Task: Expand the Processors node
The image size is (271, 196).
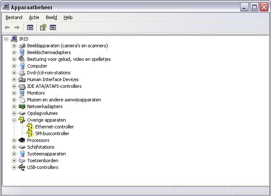Action: [14, 140]
